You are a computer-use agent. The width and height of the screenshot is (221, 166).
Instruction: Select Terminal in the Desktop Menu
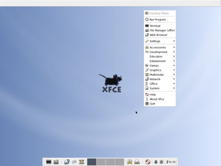tap(160, 26)
